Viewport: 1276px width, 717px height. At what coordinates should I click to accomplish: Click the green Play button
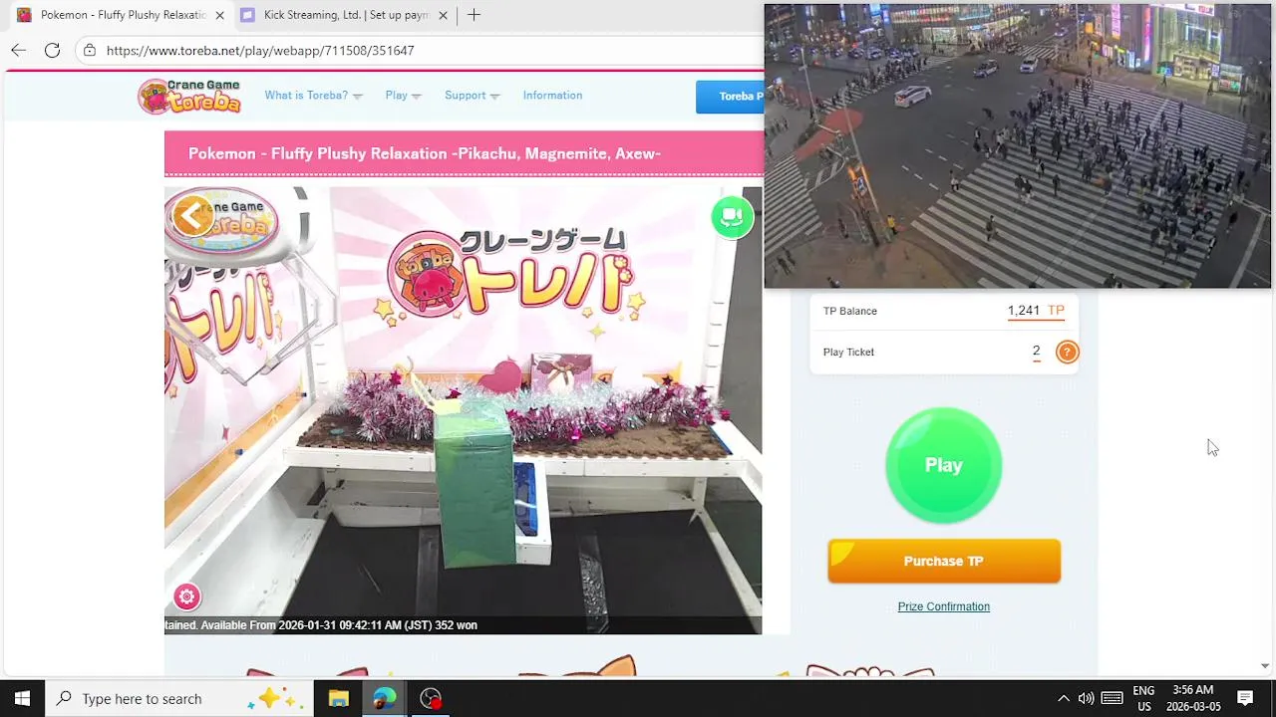tap(943, 465)
